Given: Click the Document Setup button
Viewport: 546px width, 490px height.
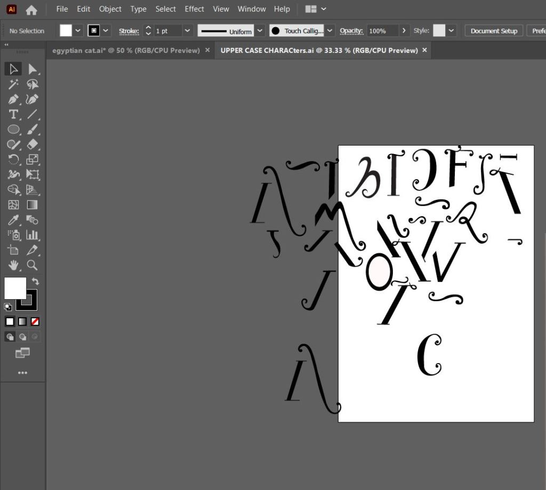Looking at the screenshot, I should point(494,31).
